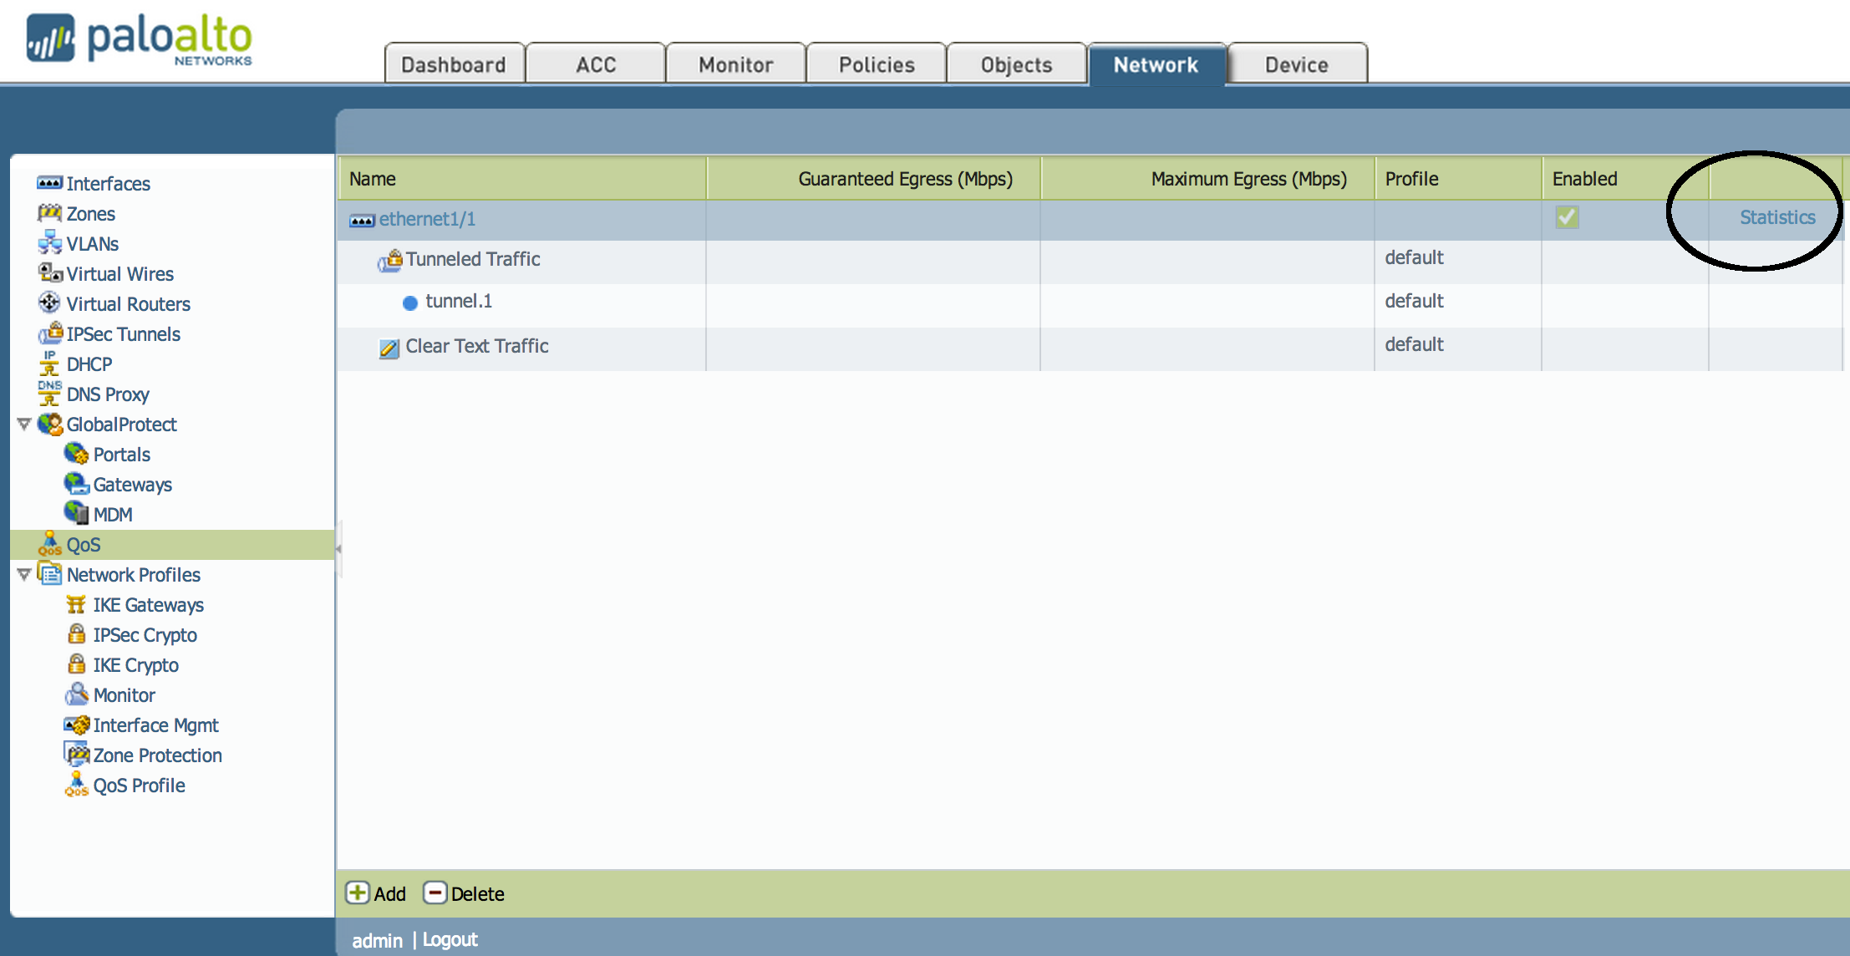Select the GlobalProtect Portals icon
Viewport: 1850px width, 956px height.
click(76, 454)
